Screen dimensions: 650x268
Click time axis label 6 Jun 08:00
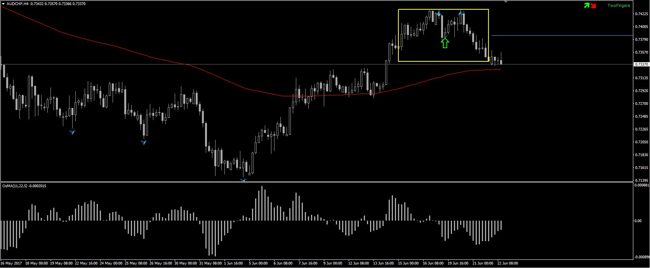click(x=283, y=263)
